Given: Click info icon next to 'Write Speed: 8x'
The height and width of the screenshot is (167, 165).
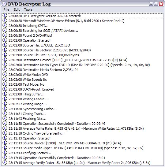Looking at the screenshot, I should [x=5, y=80].
